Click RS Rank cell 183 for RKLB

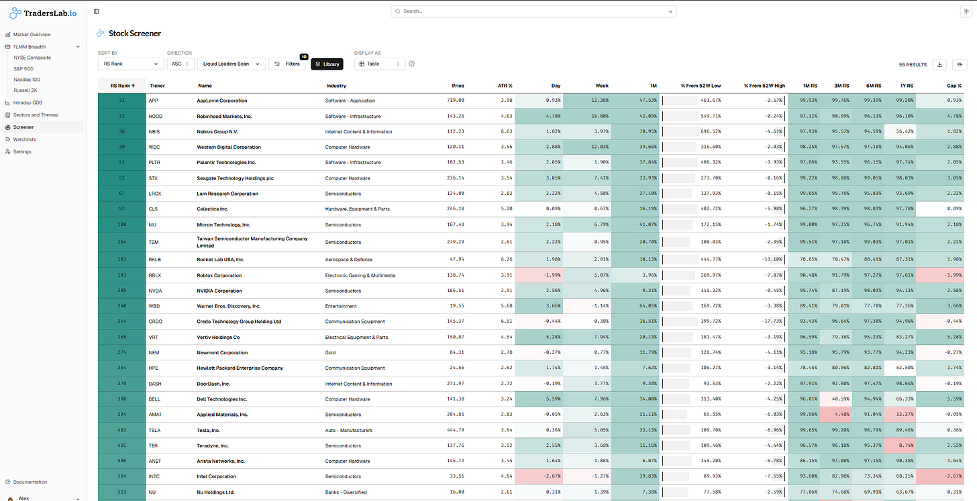pos(122,259)
